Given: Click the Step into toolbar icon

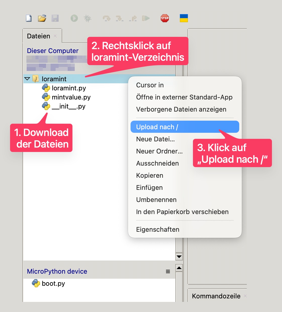Looking at the screenshot, I should [119, 18].
